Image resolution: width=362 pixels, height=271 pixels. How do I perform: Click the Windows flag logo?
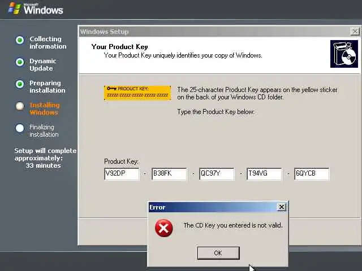[14, 8]
